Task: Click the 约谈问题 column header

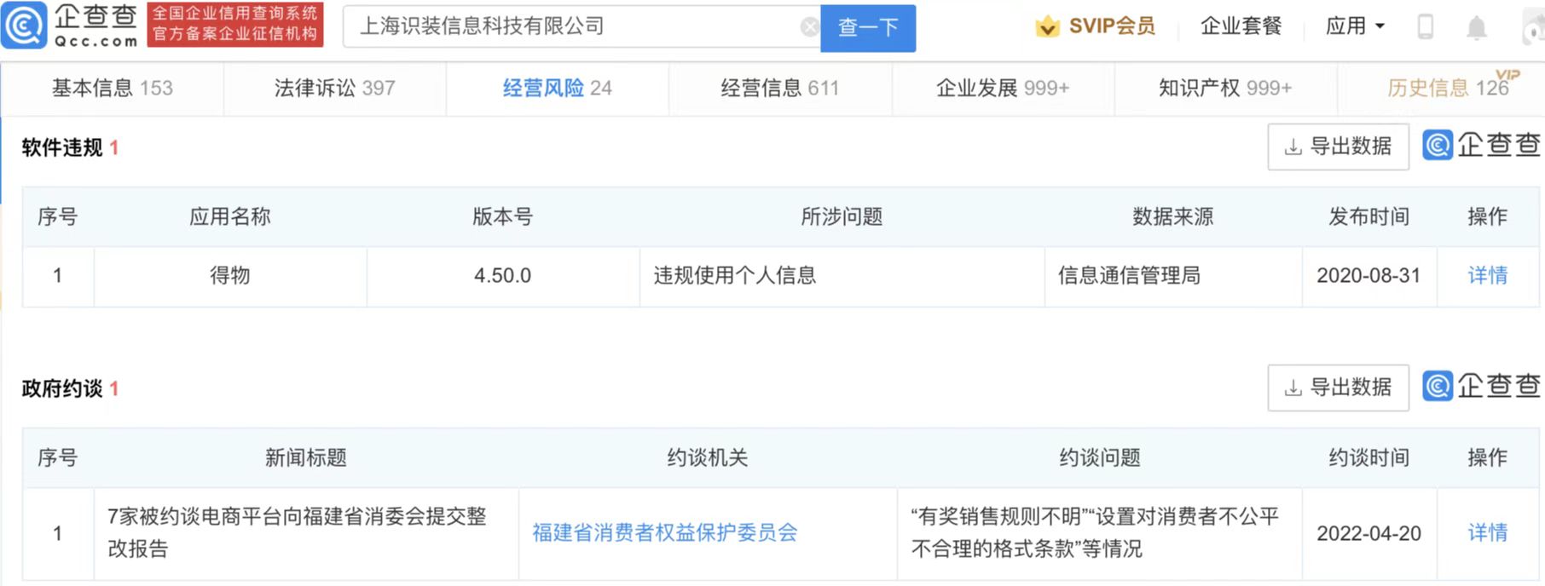Action: (1100, 458)
